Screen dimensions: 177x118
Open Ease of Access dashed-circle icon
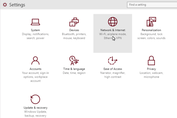pyautogui.click(x=113, y=61)
